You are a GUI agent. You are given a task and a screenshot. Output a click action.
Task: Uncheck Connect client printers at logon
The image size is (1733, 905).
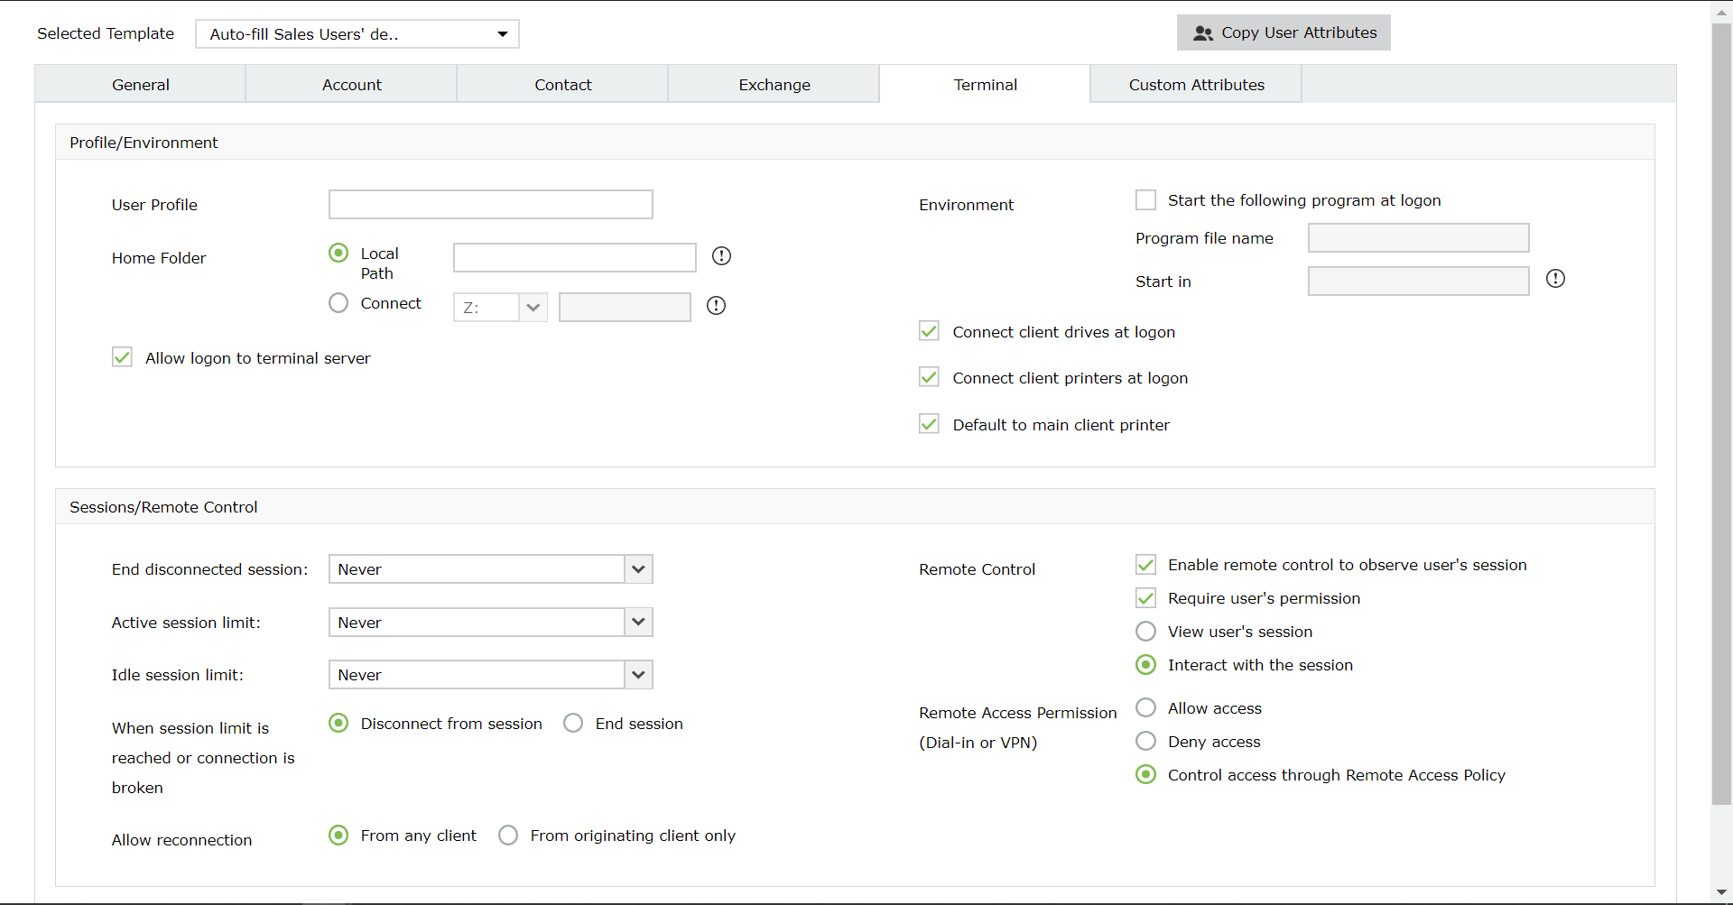tap(929, 377)
